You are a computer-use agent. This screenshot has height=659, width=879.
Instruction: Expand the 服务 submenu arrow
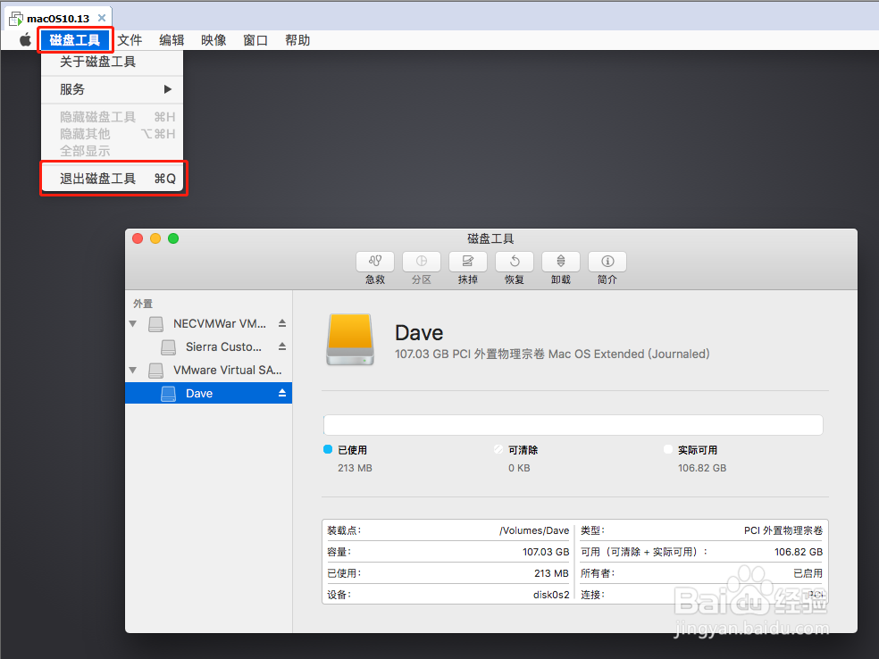click(x=167, y=89)
